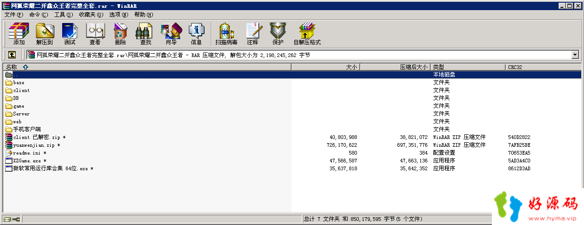The image size is (584, 225).
Task: Select the parent directory ".." row
Action: point(293,75)
